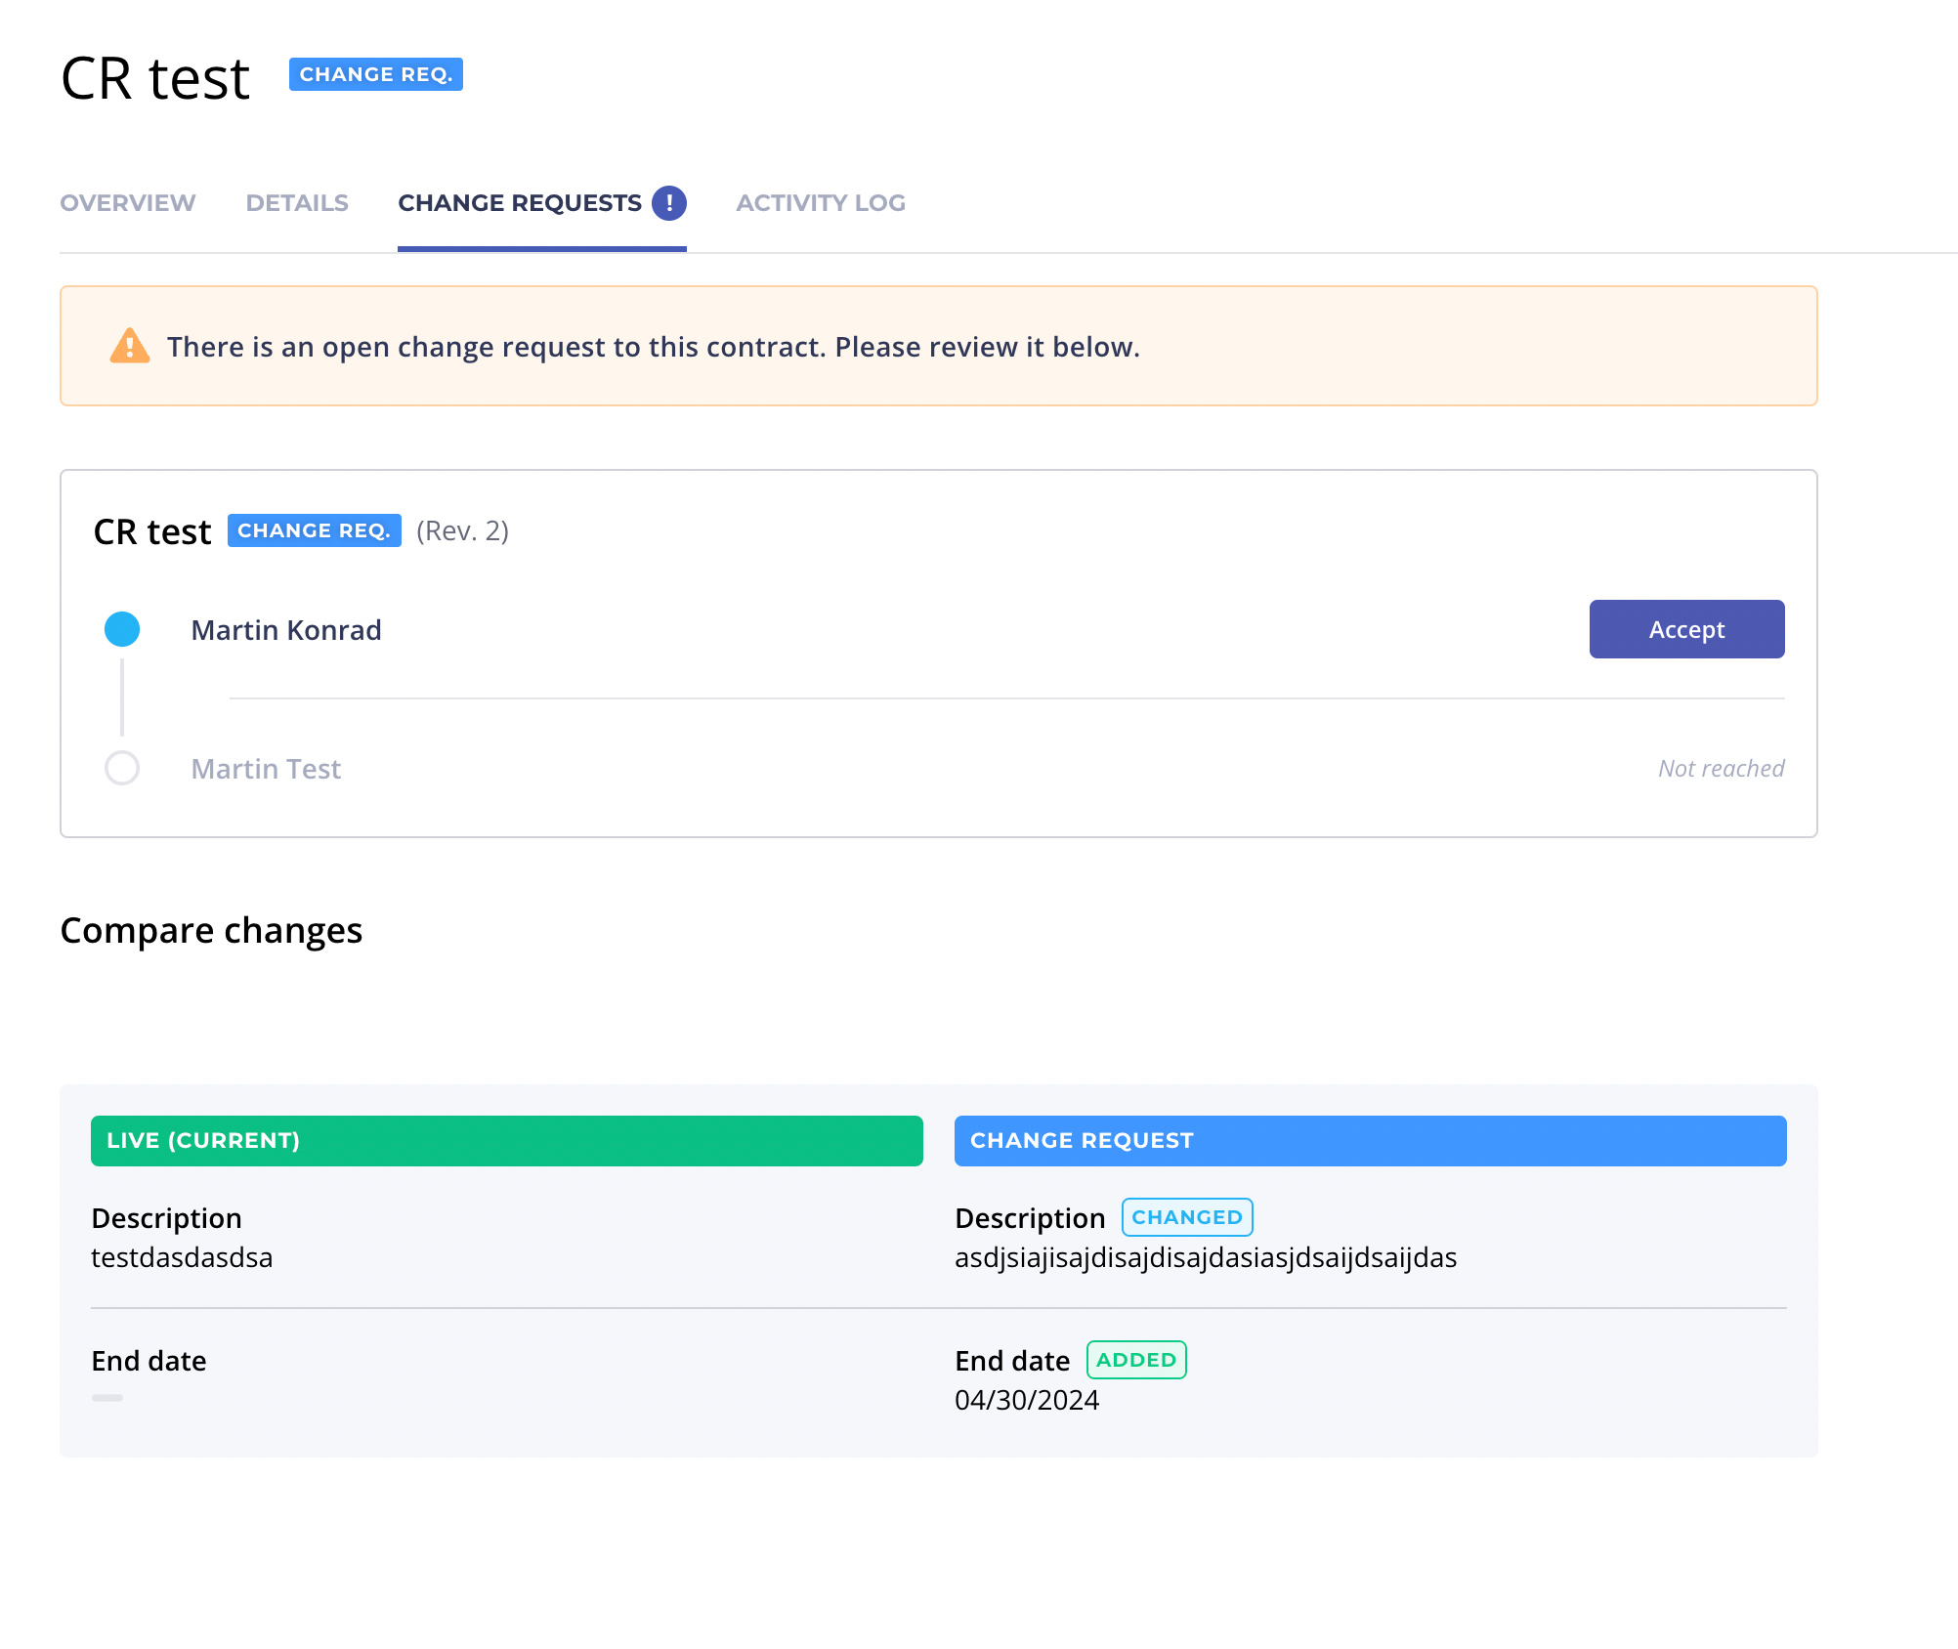
Task: Open the Activity Log tab
Action: tap(820, 203)
